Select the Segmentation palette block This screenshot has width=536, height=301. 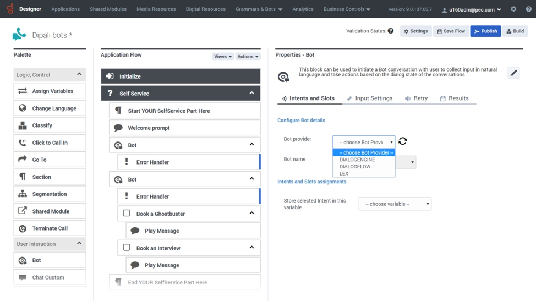tap(50, 194)
